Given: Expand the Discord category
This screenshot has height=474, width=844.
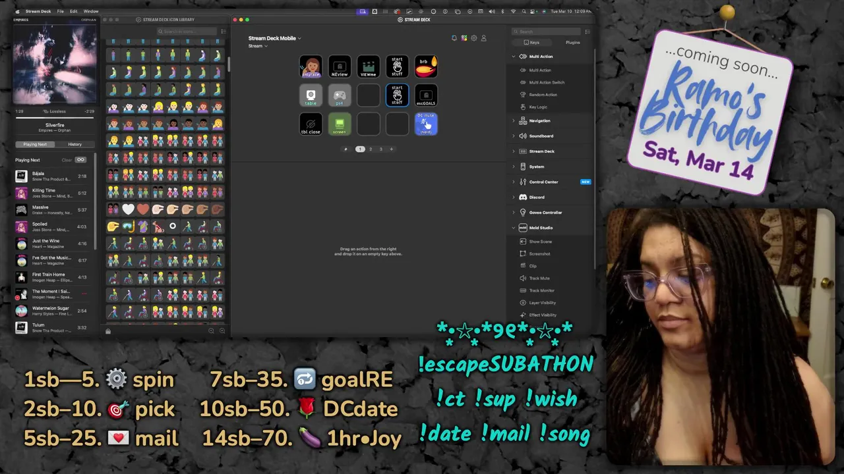Looking at the screenshot, I should pyautogui.click(x=514, y=197).
